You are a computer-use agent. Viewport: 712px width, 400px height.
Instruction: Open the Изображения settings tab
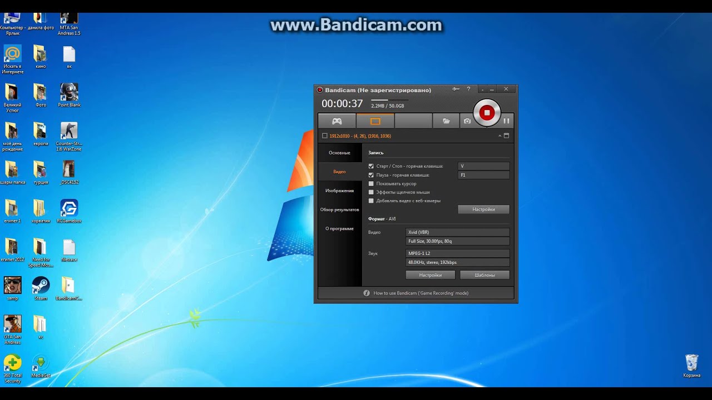[x=339, y=191]
